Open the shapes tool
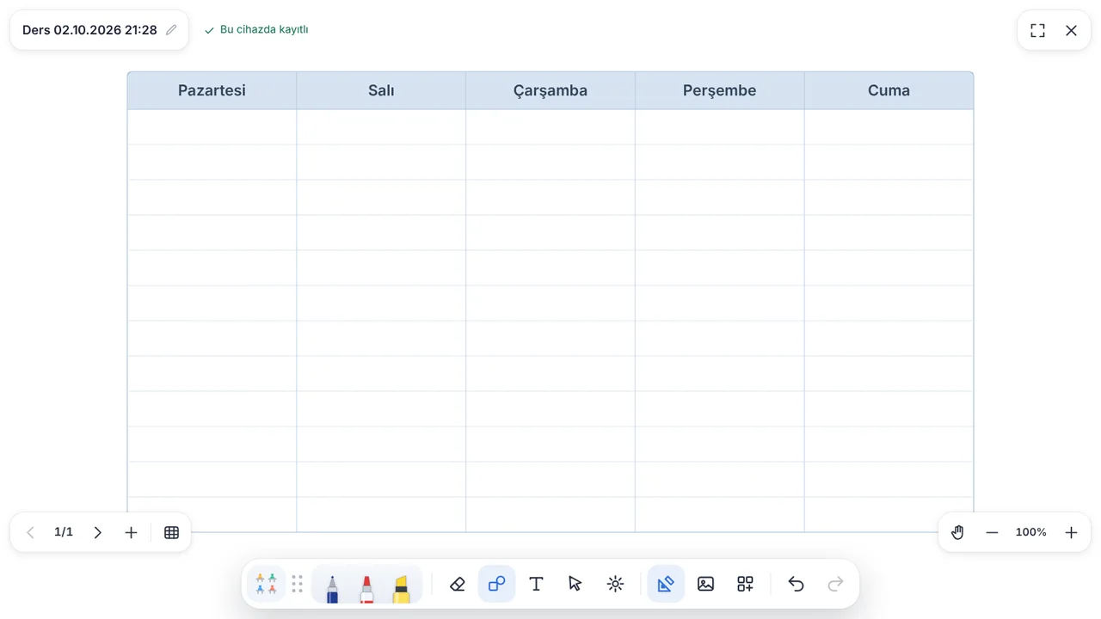Viewport: 1101px width, 619px height. coord(497,584)
